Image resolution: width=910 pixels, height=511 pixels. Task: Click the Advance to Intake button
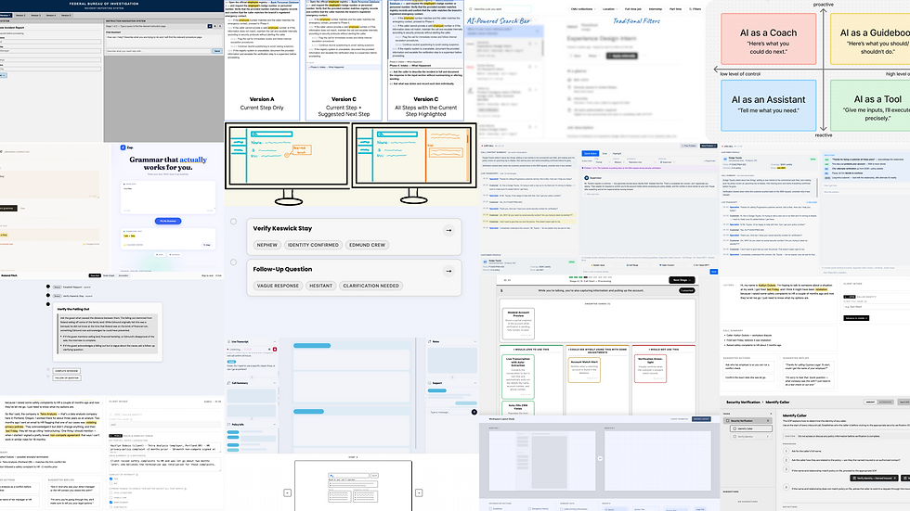coord(857,318)
